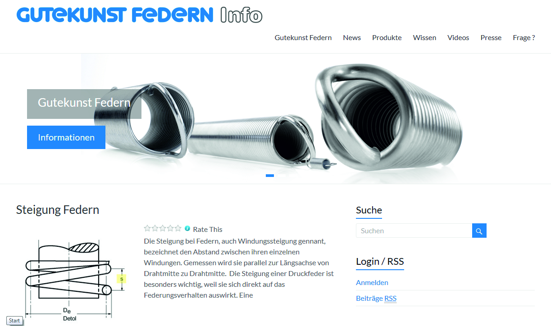Focus the Suchen search input field

point(414,231)
